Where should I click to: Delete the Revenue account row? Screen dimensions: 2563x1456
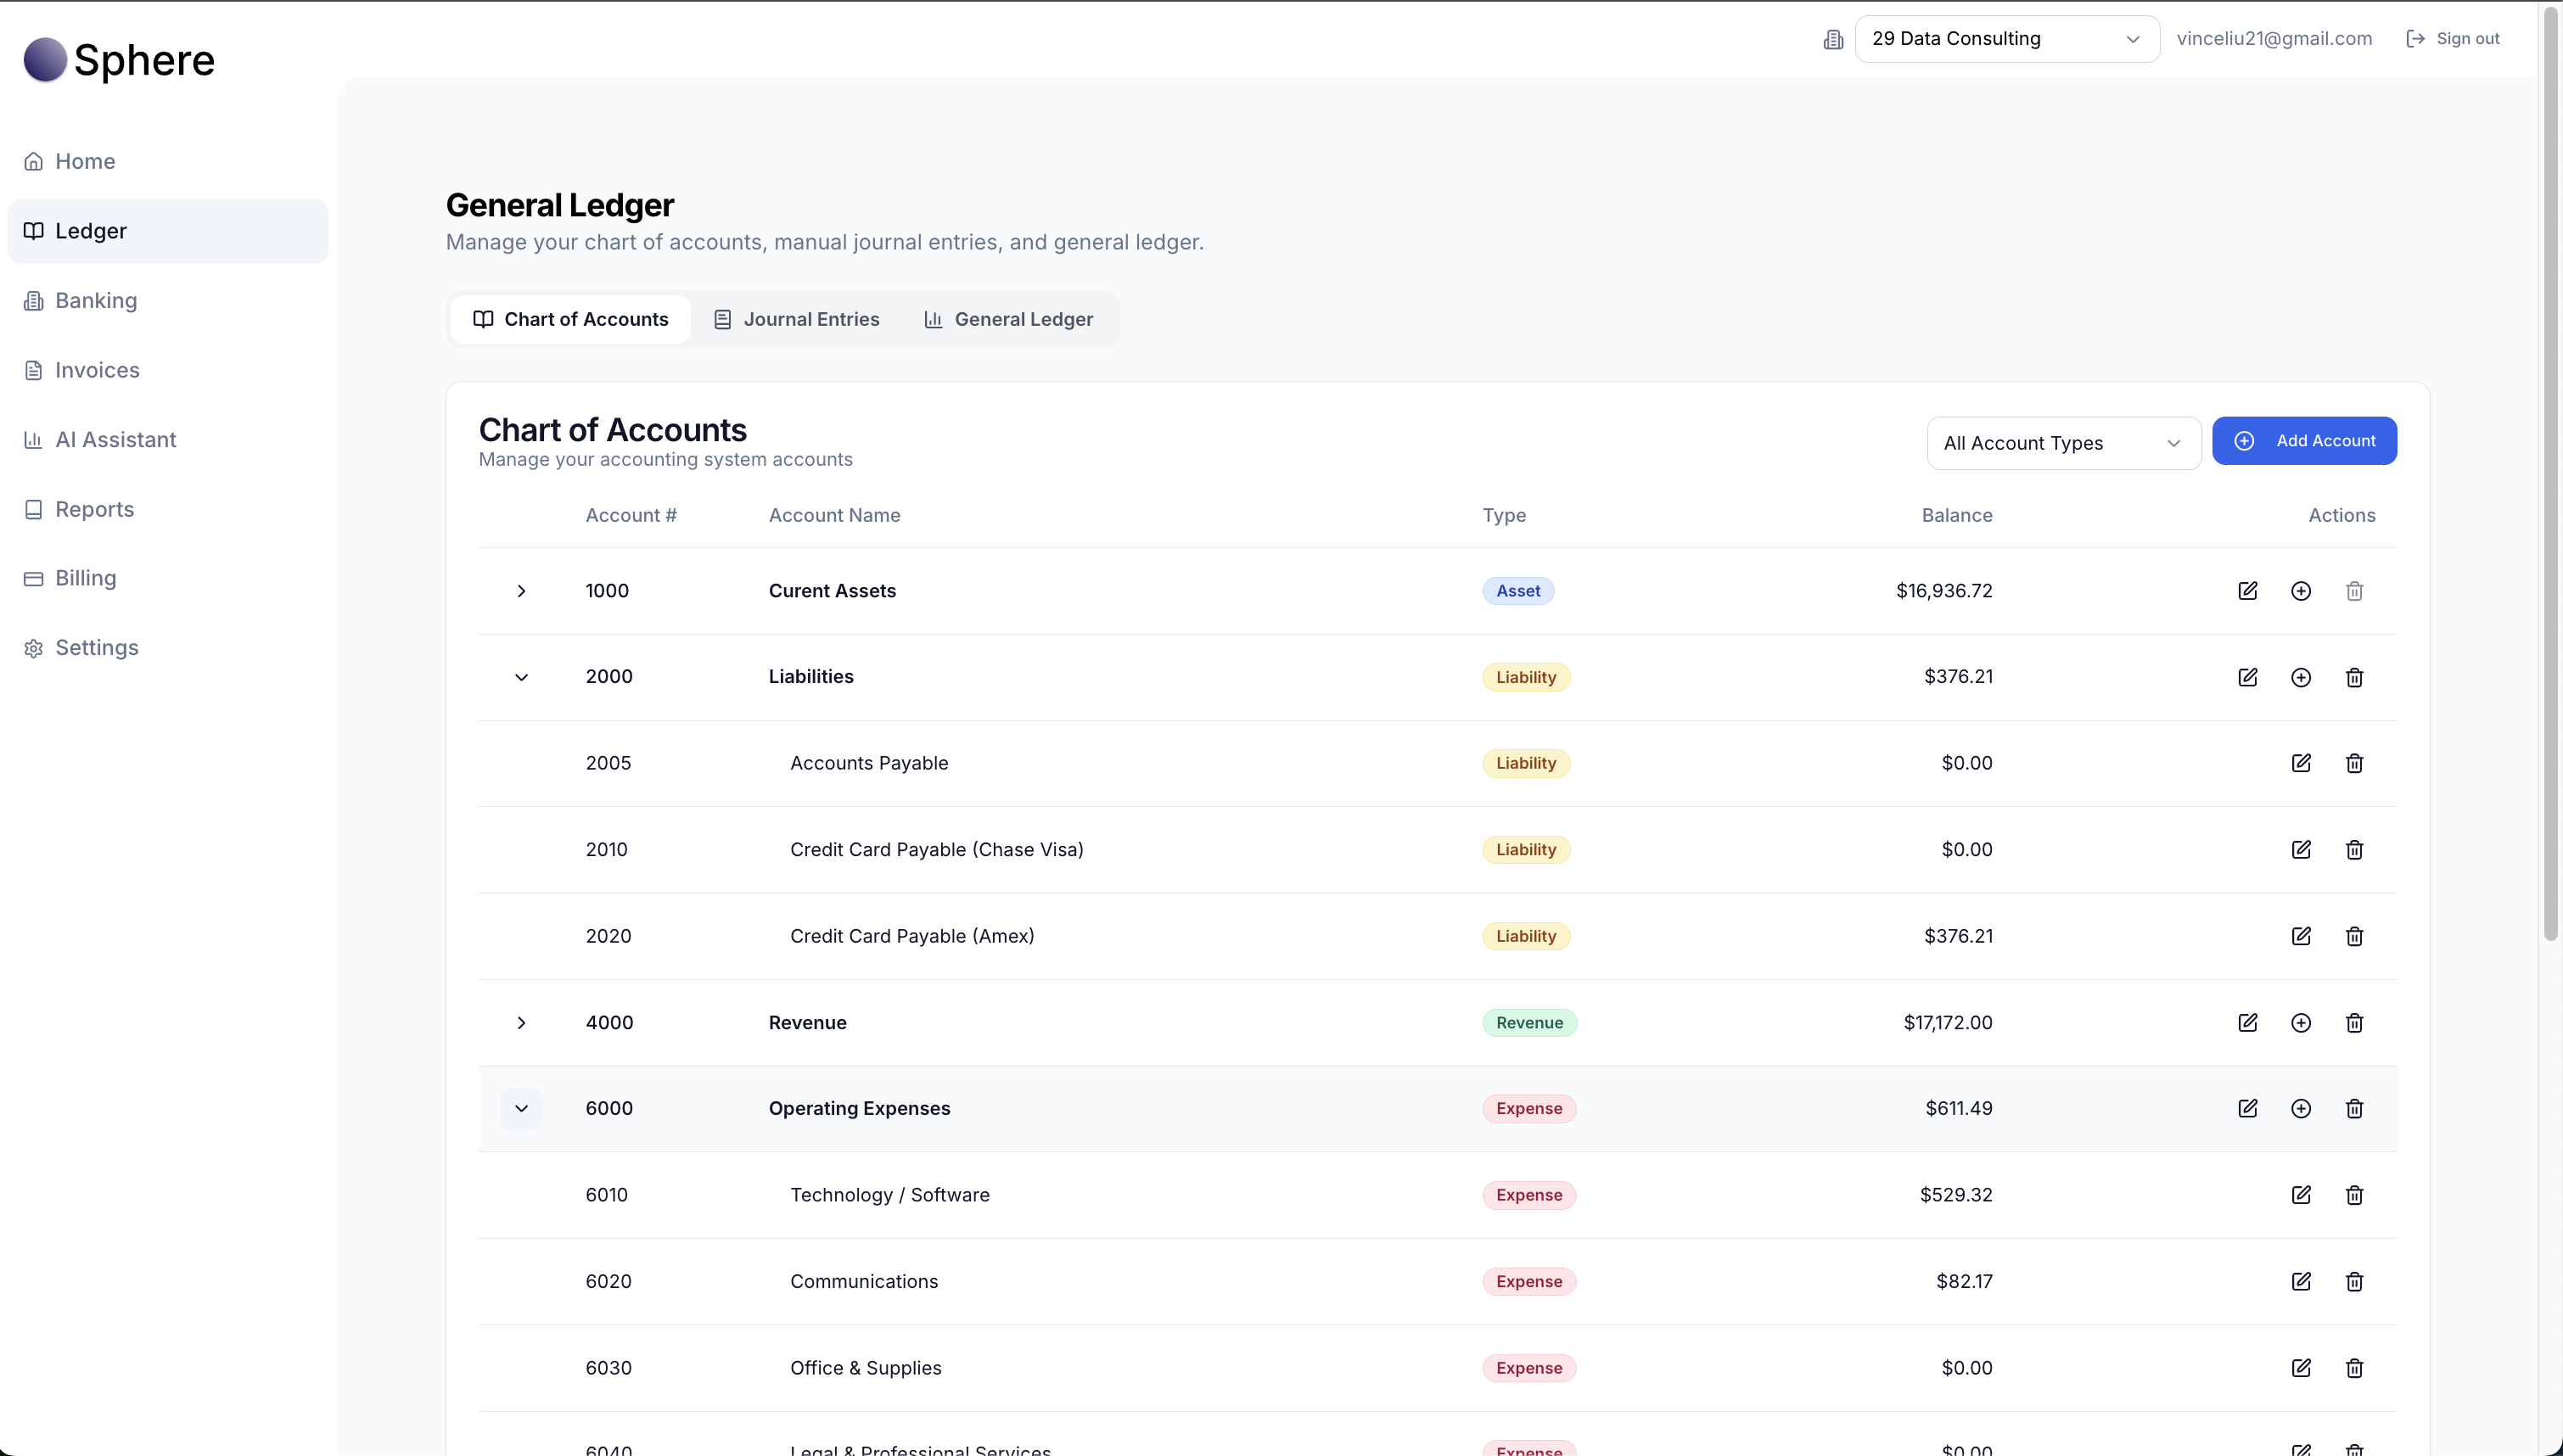pyautogui.click(x=2354, y=1022)
